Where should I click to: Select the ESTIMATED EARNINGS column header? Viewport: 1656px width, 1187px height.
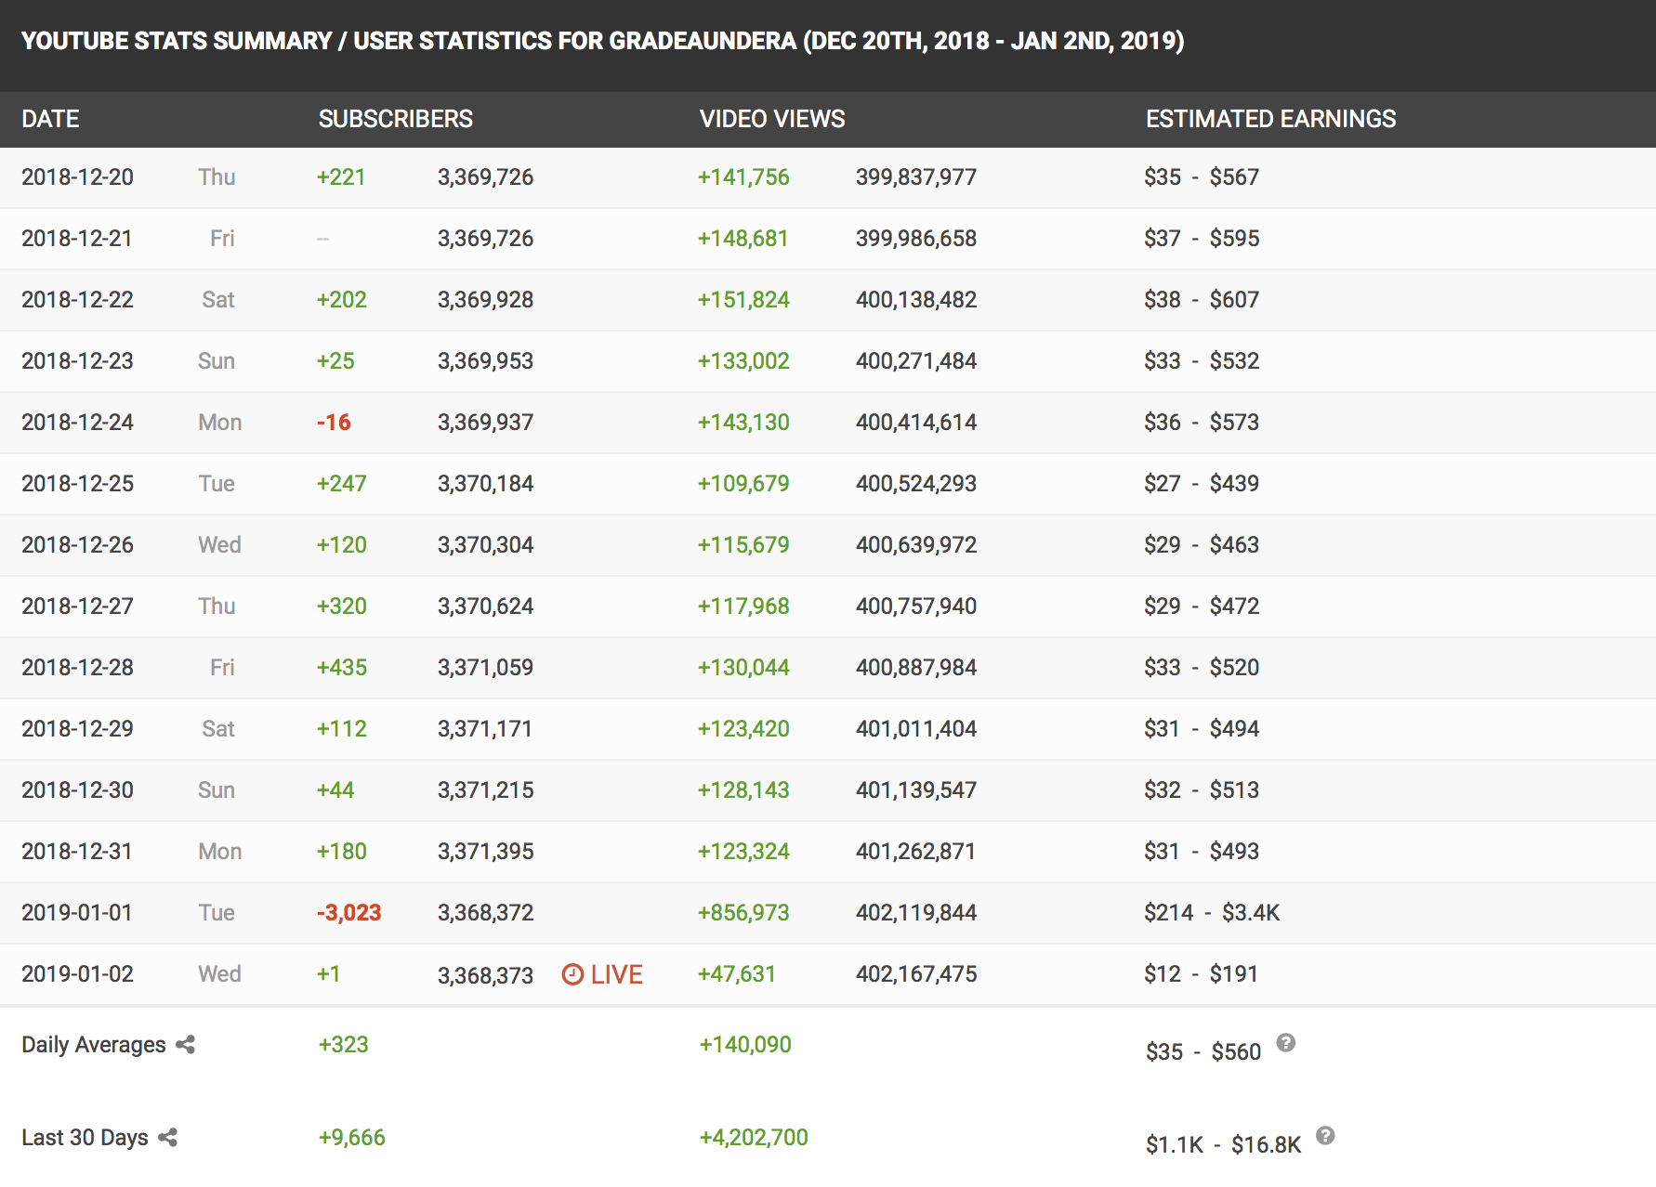[x=1270, y=119]
